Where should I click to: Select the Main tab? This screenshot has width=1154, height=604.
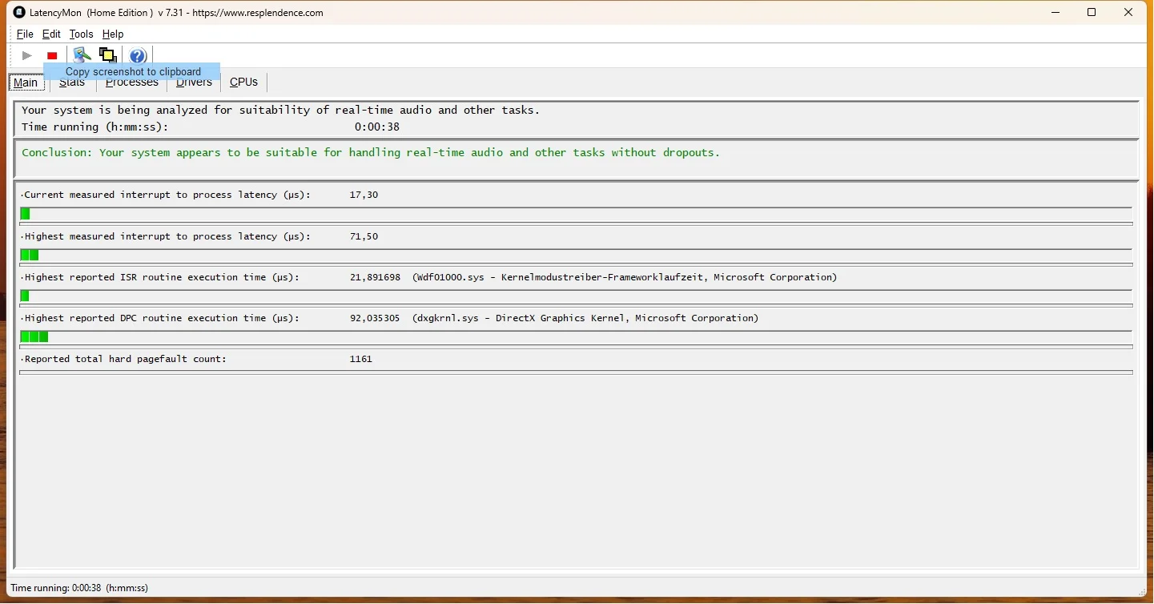[x=26, y=83]
